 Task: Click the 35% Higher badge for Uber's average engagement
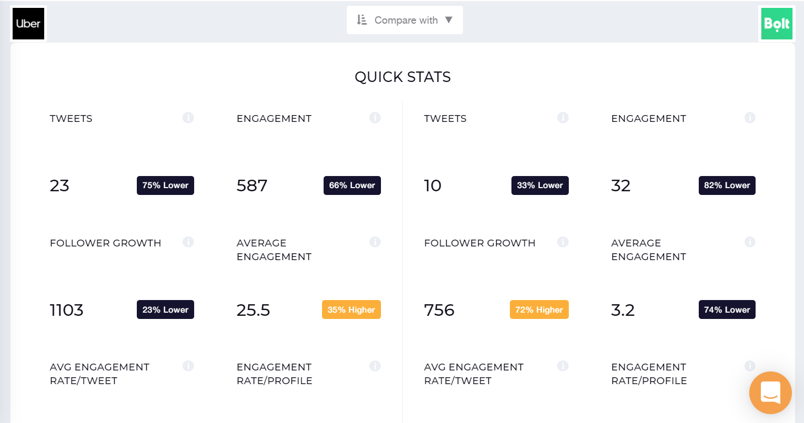pos(351,309)
